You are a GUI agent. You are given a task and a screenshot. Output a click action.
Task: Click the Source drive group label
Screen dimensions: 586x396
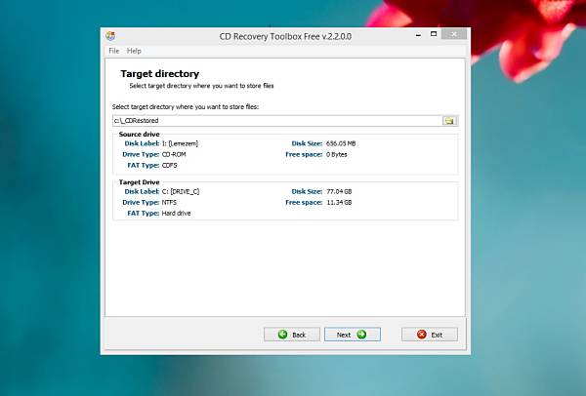click(139, 134)
